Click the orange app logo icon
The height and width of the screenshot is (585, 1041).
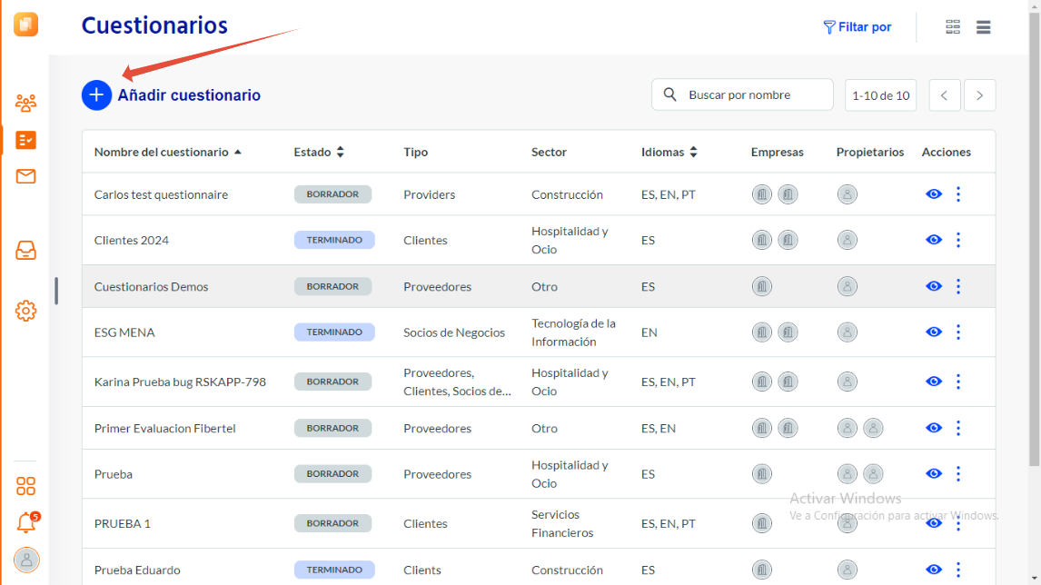point(26,25)
